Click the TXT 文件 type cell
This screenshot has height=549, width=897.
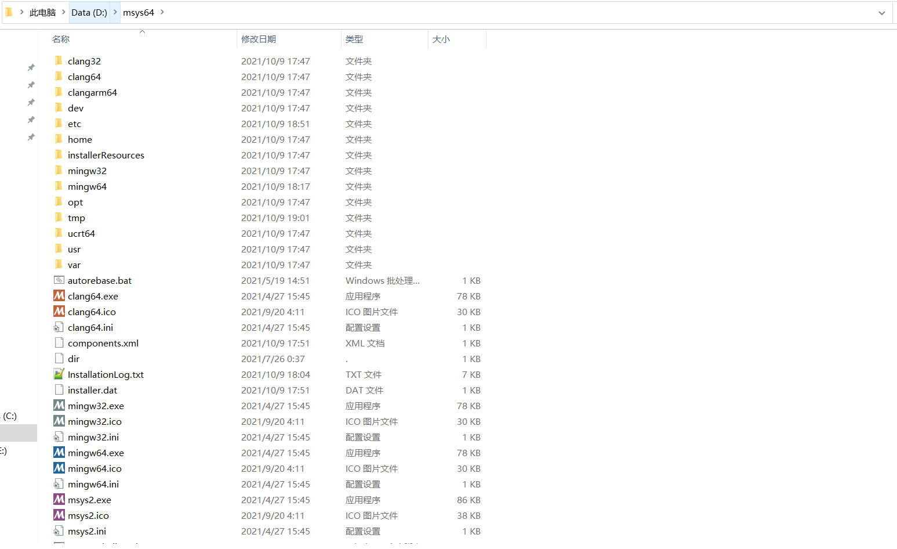(364, 374)
